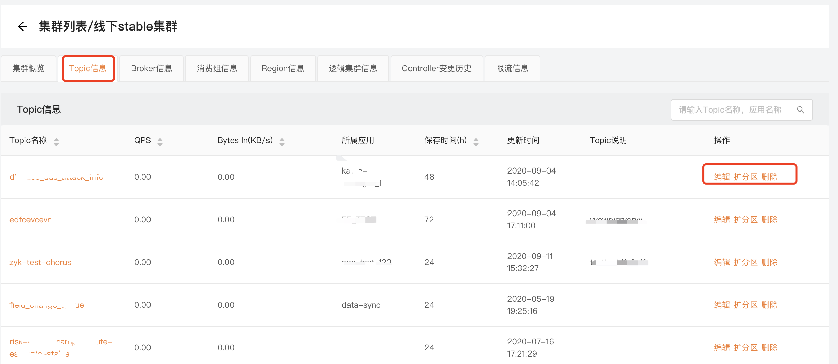Click the search magnifier icon
838x364 pixels.
point(800,110)
